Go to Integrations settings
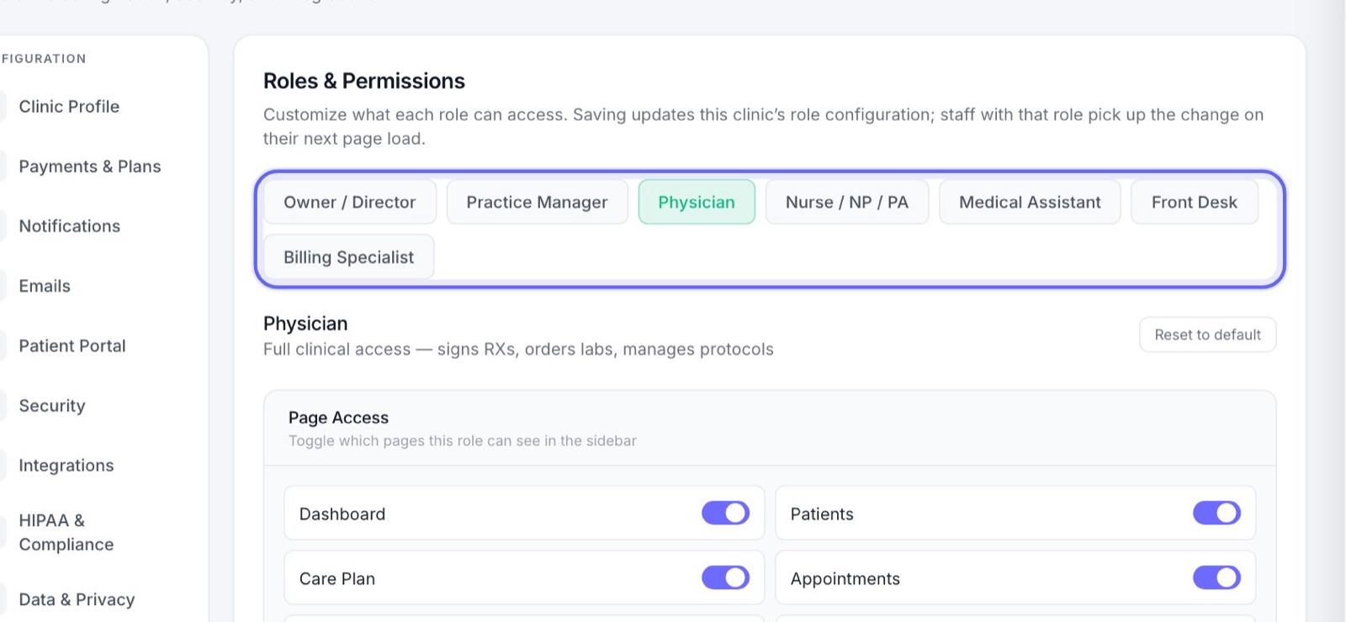The width and height of the screenshot is (1346, 622). 66,465
